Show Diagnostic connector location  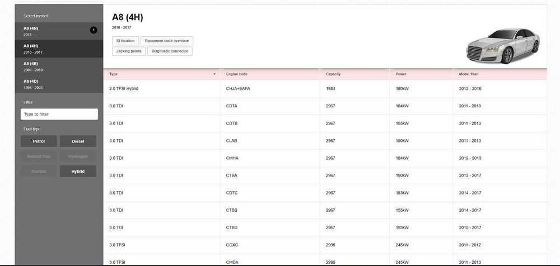click(x=170, y=51)
